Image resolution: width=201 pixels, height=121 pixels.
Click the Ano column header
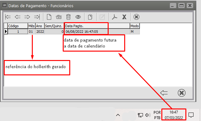click(x=40, y=26)
